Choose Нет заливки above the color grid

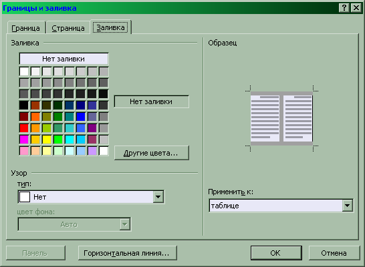pyautogui.click(x=64, y=59)
